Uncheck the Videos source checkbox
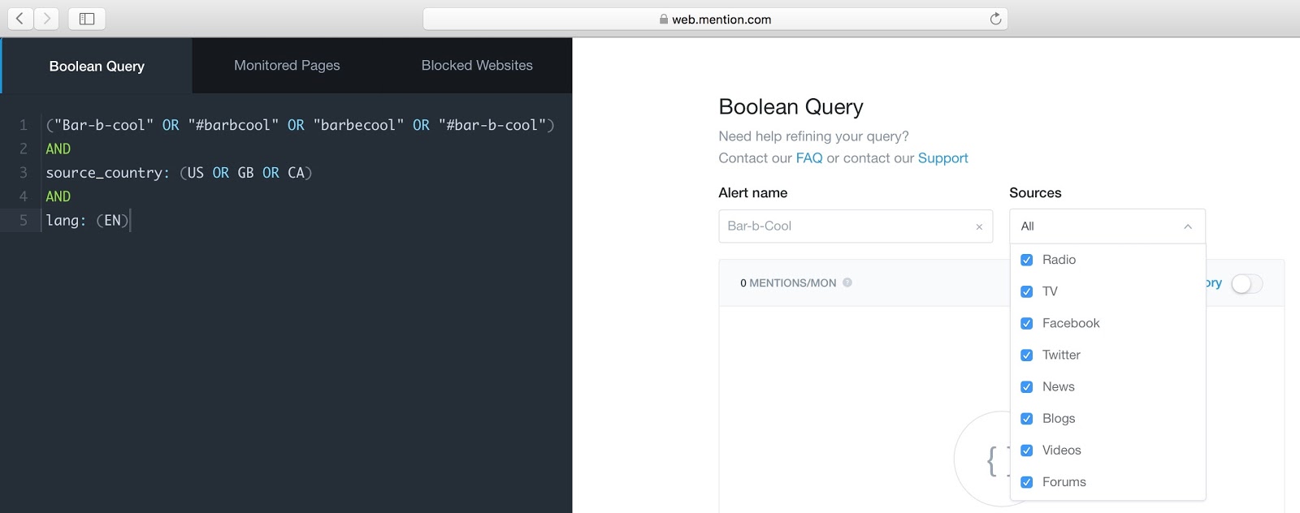Screen dimensions: 1300x513 coord(1026,450)
